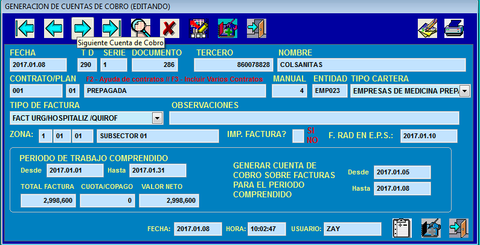The height and width of the screenshot is (245, 480).
Task: Click the empty OBSERVACIONES field
Action: point(314,118)
